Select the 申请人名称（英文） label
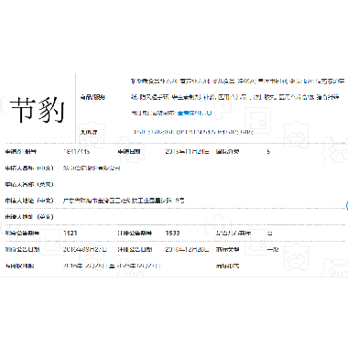 [29, 184]
